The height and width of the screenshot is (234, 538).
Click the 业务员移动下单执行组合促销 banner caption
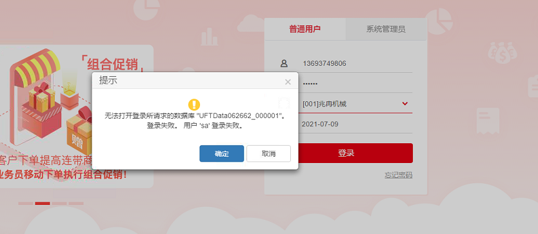(63, 174)
